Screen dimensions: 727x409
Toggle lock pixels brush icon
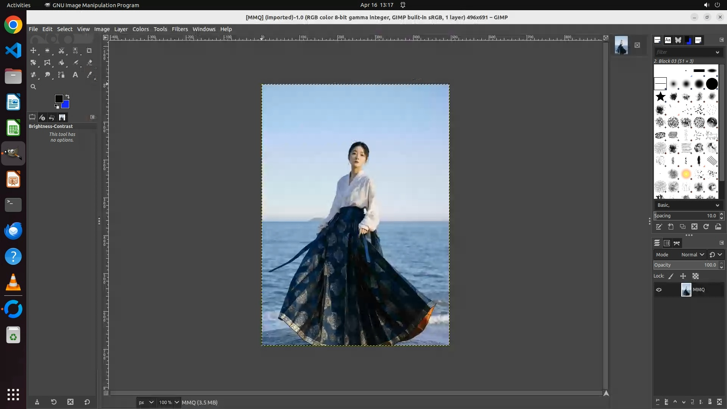[x=671, y=276]
